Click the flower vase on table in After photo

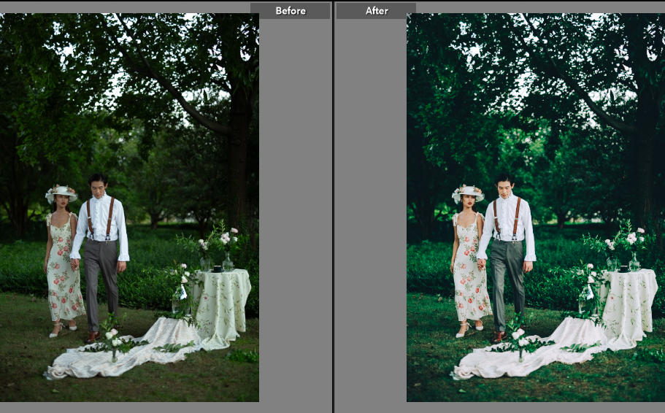634,260
